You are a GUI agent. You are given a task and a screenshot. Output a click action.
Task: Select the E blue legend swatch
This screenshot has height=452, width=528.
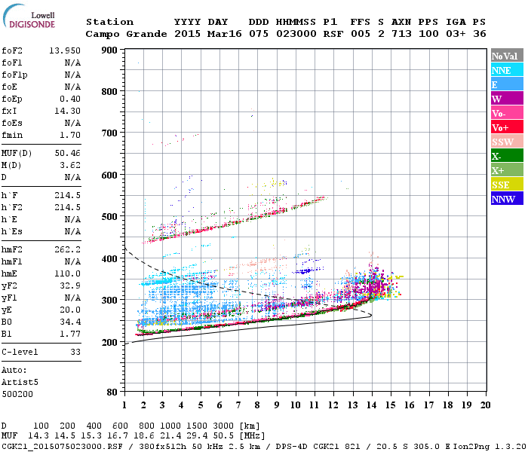pos(507,84)
